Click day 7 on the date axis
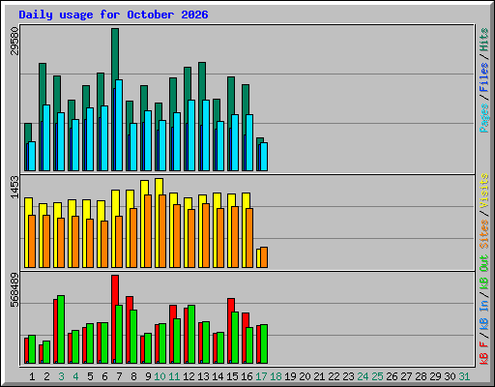Screen dimensions: 495x387 point(119,376)
